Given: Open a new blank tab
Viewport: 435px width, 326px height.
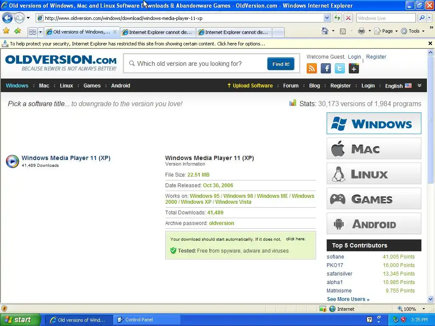Looking at the screenshot, I should 278,32.
